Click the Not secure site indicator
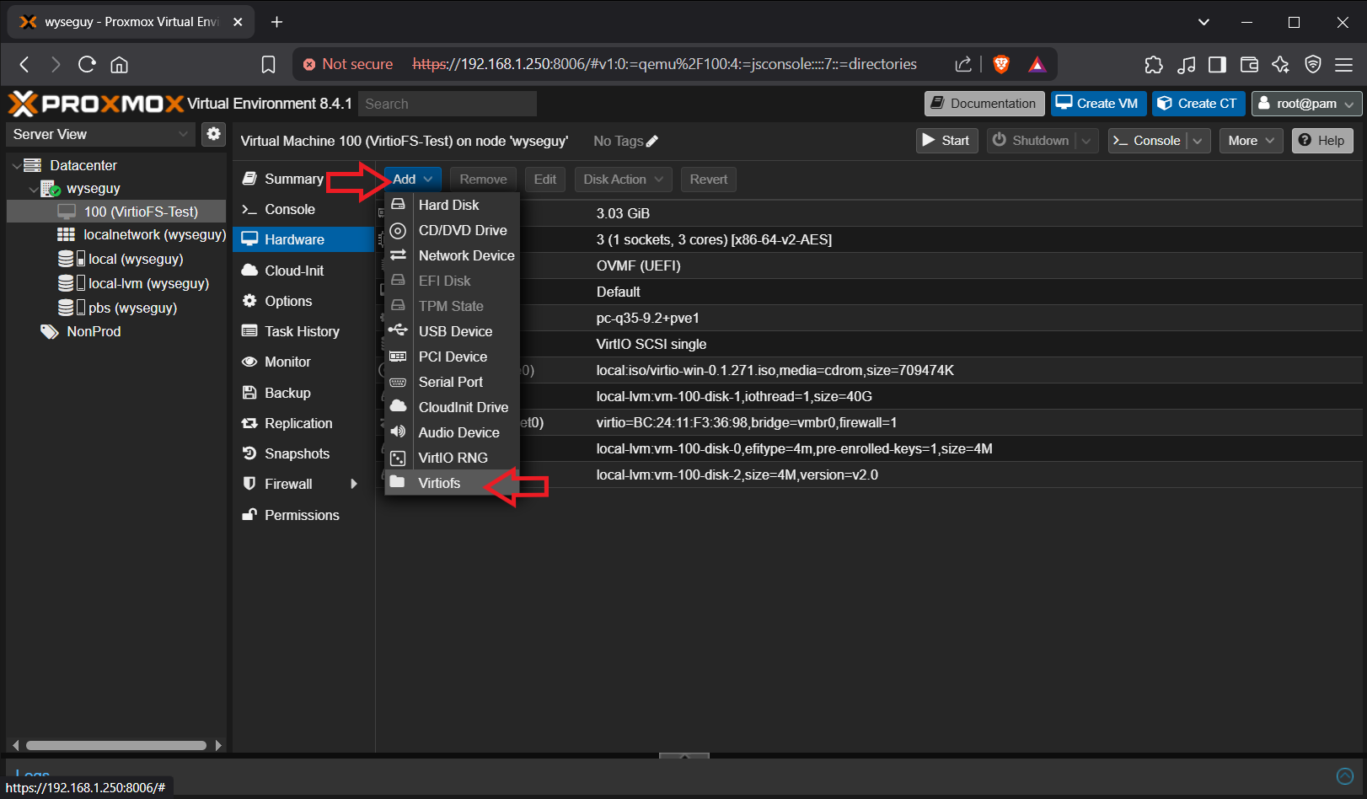Screen dimensions: 1367x799 347,64
